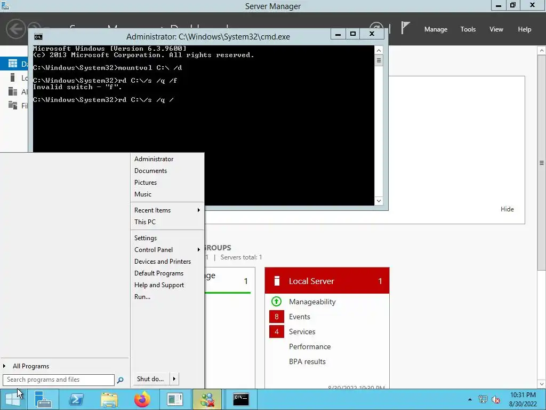Open Pictures from Start menu
This screenshot has width=546, height=410.
click(167, 183)
